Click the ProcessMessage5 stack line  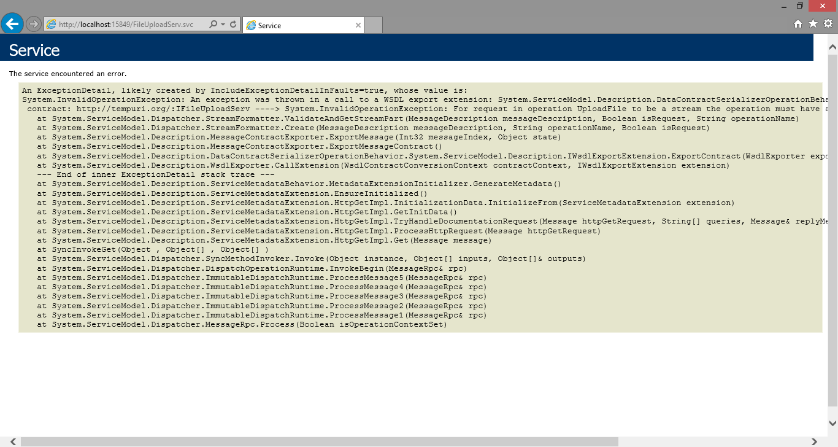tap(261, 278)
